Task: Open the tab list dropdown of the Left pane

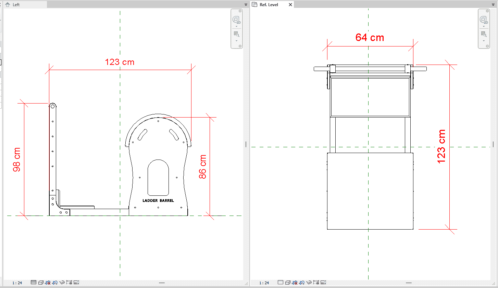Action: (x=246, y=5)
